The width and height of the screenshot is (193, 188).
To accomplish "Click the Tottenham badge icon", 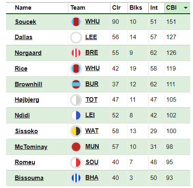I will pyautogui.click(x=76, y=100).
